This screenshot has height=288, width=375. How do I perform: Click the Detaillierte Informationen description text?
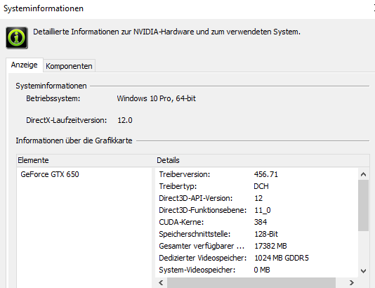166,32
